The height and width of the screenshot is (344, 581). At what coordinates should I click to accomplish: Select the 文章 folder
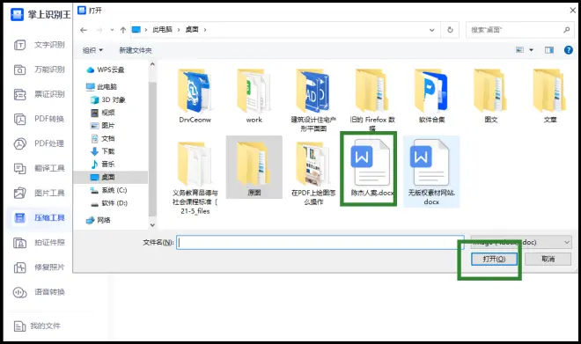(550, 96)
